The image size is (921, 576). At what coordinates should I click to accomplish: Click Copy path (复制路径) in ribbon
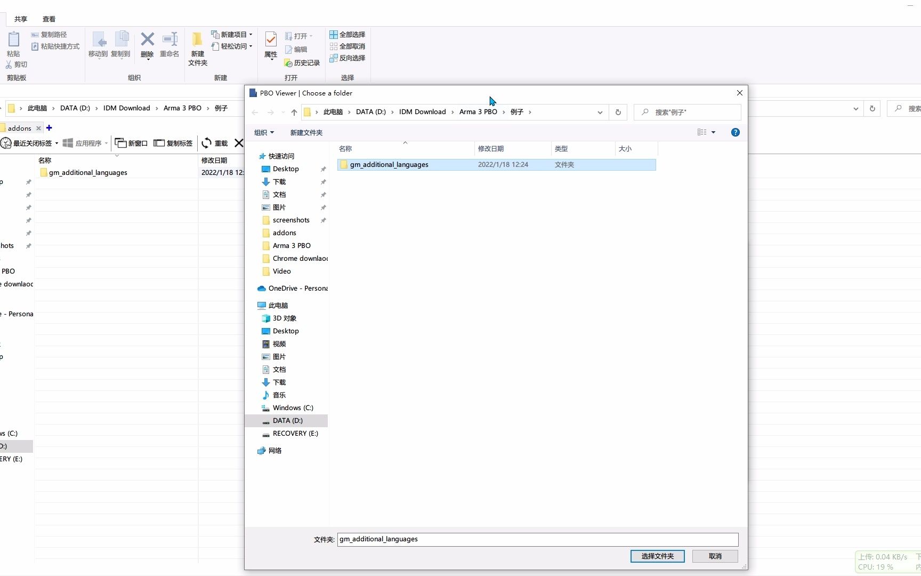pos(49,35)
